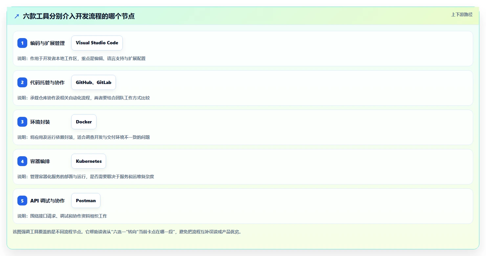The image size is (486, 256).
Task: Click the step number 3 badge
Action: (x=22, y=122)
